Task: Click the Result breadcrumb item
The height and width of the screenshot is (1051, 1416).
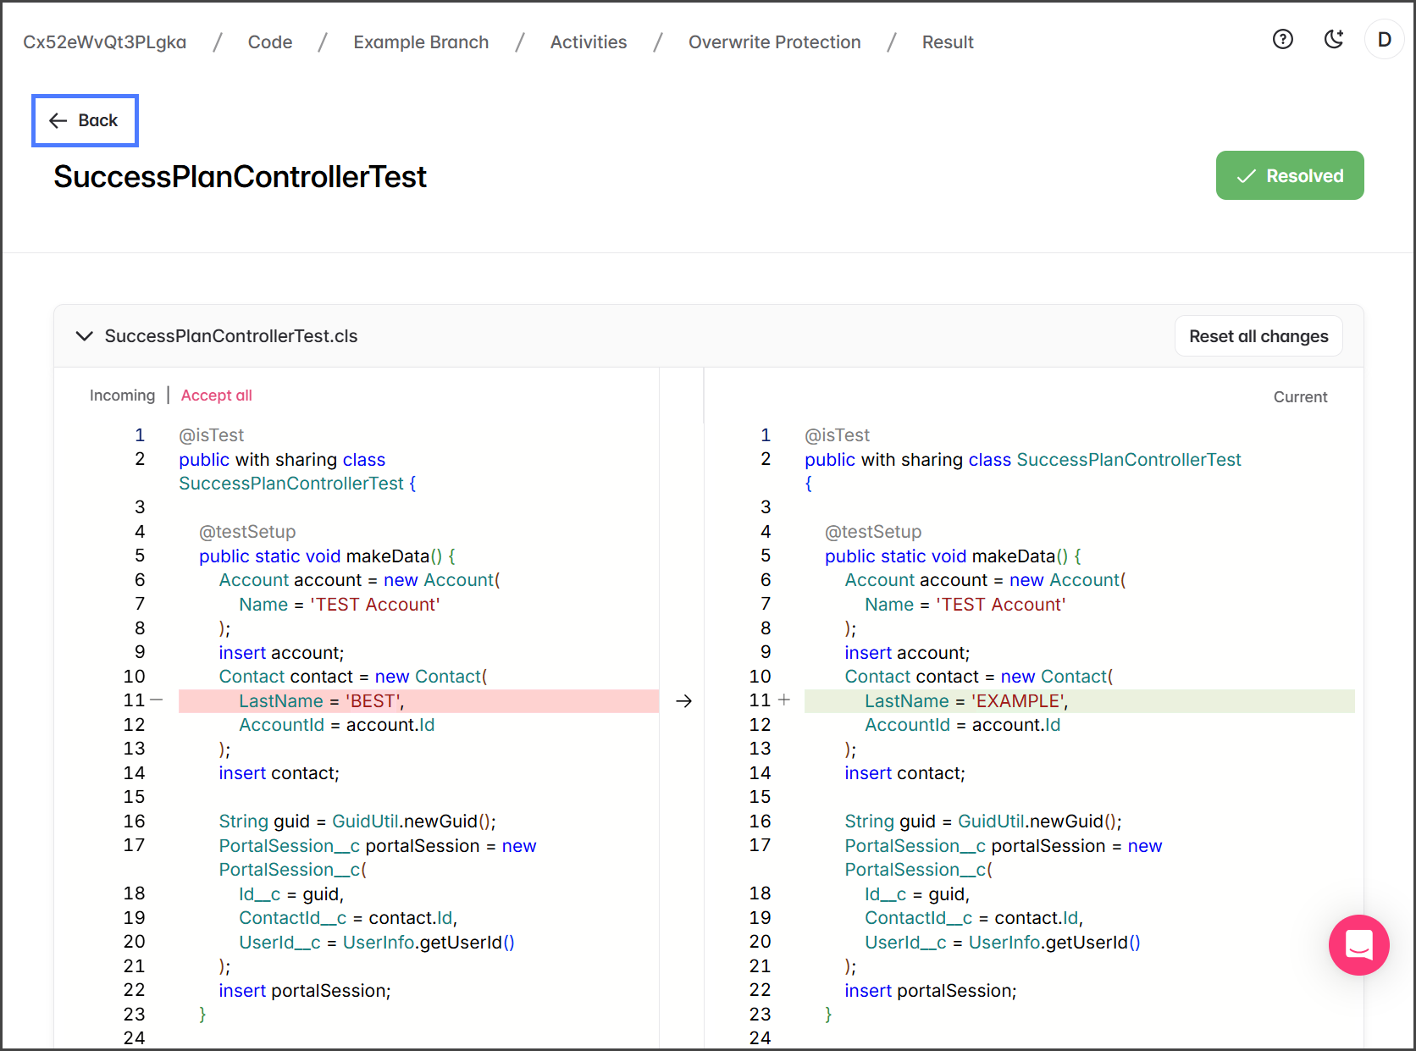Action: point(947,42)
